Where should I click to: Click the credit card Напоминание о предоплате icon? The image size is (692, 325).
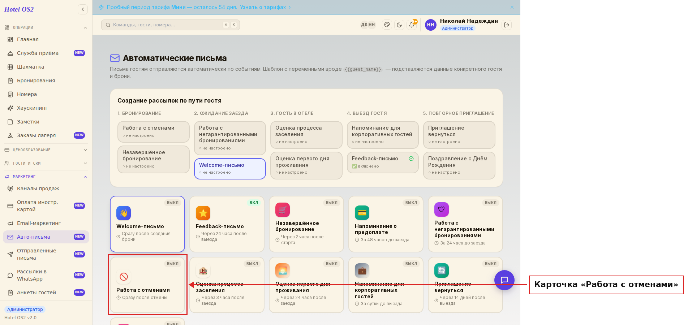pos(362,213)
